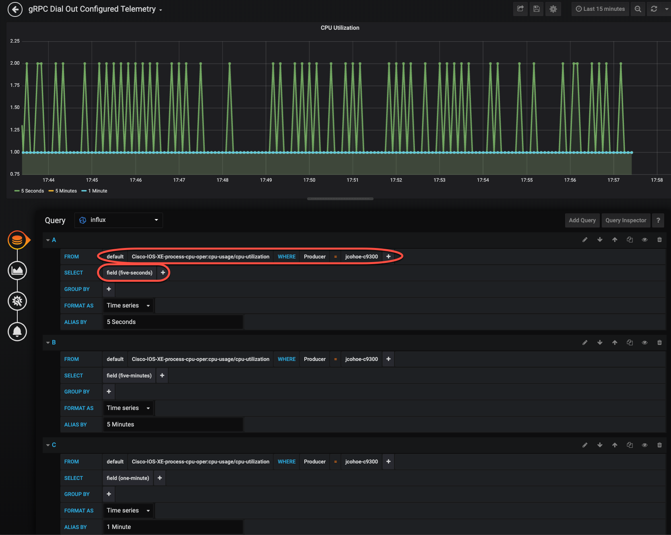This screenshot has width=671, height=535.
Task: Save the dashboard using the floppy disk icon
Action: click(x=537, y=9)
